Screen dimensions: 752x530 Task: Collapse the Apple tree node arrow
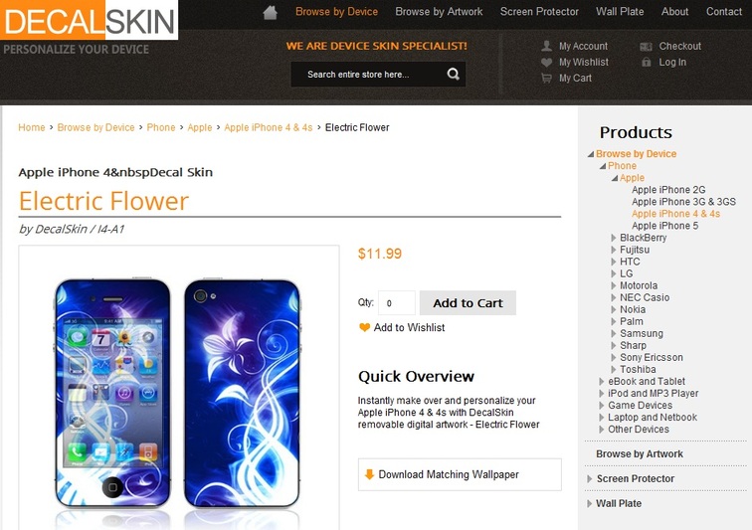coord(615,178)
